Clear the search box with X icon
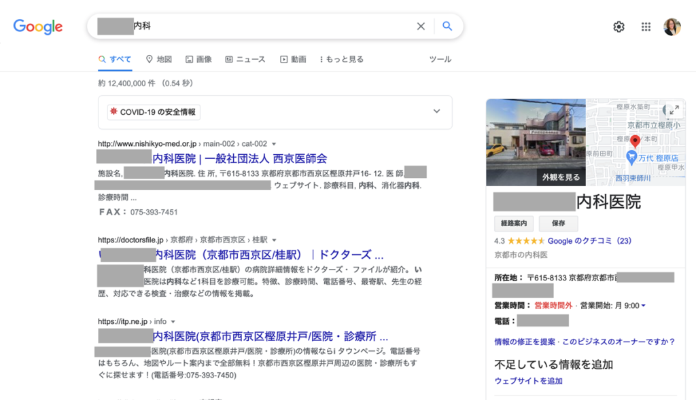The width and height of the screenshot is (696, 400). [421, 26]
